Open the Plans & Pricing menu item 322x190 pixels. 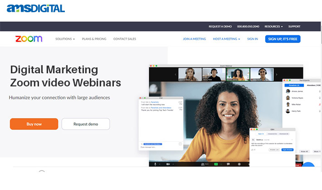pyautogui.click(x=94, y=39)
